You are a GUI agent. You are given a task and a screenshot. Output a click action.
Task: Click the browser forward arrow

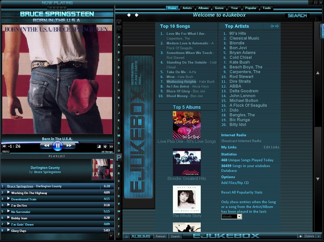136,15
